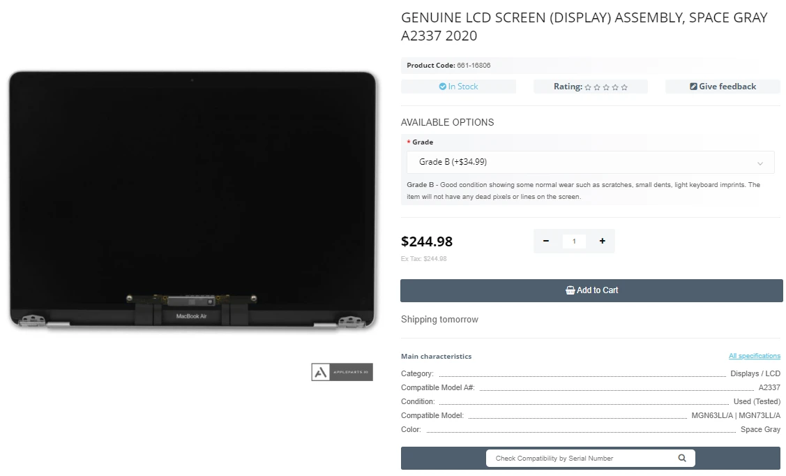This screenshot has width=786, height=476.
Task: Open the Grade options dropdown
Action: pos(590,162)
